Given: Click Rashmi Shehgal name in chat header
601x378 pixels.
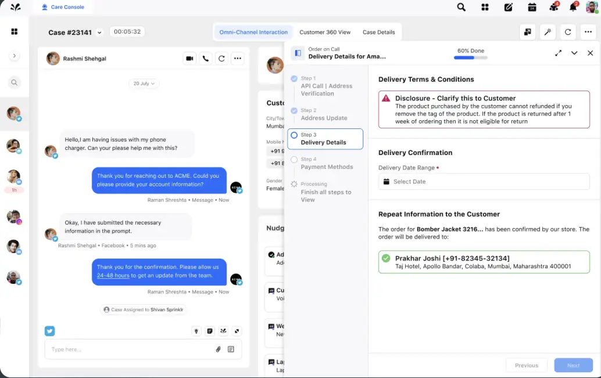Looking at the screenshot, I should tap(84, 59).
